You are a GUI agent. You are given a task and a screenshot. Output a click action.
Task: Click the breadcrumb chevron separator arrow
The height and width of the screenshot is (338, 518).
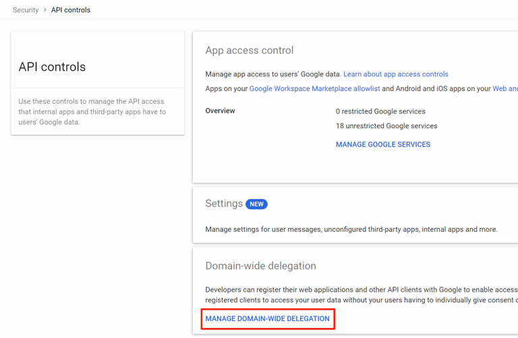(45, 10)
